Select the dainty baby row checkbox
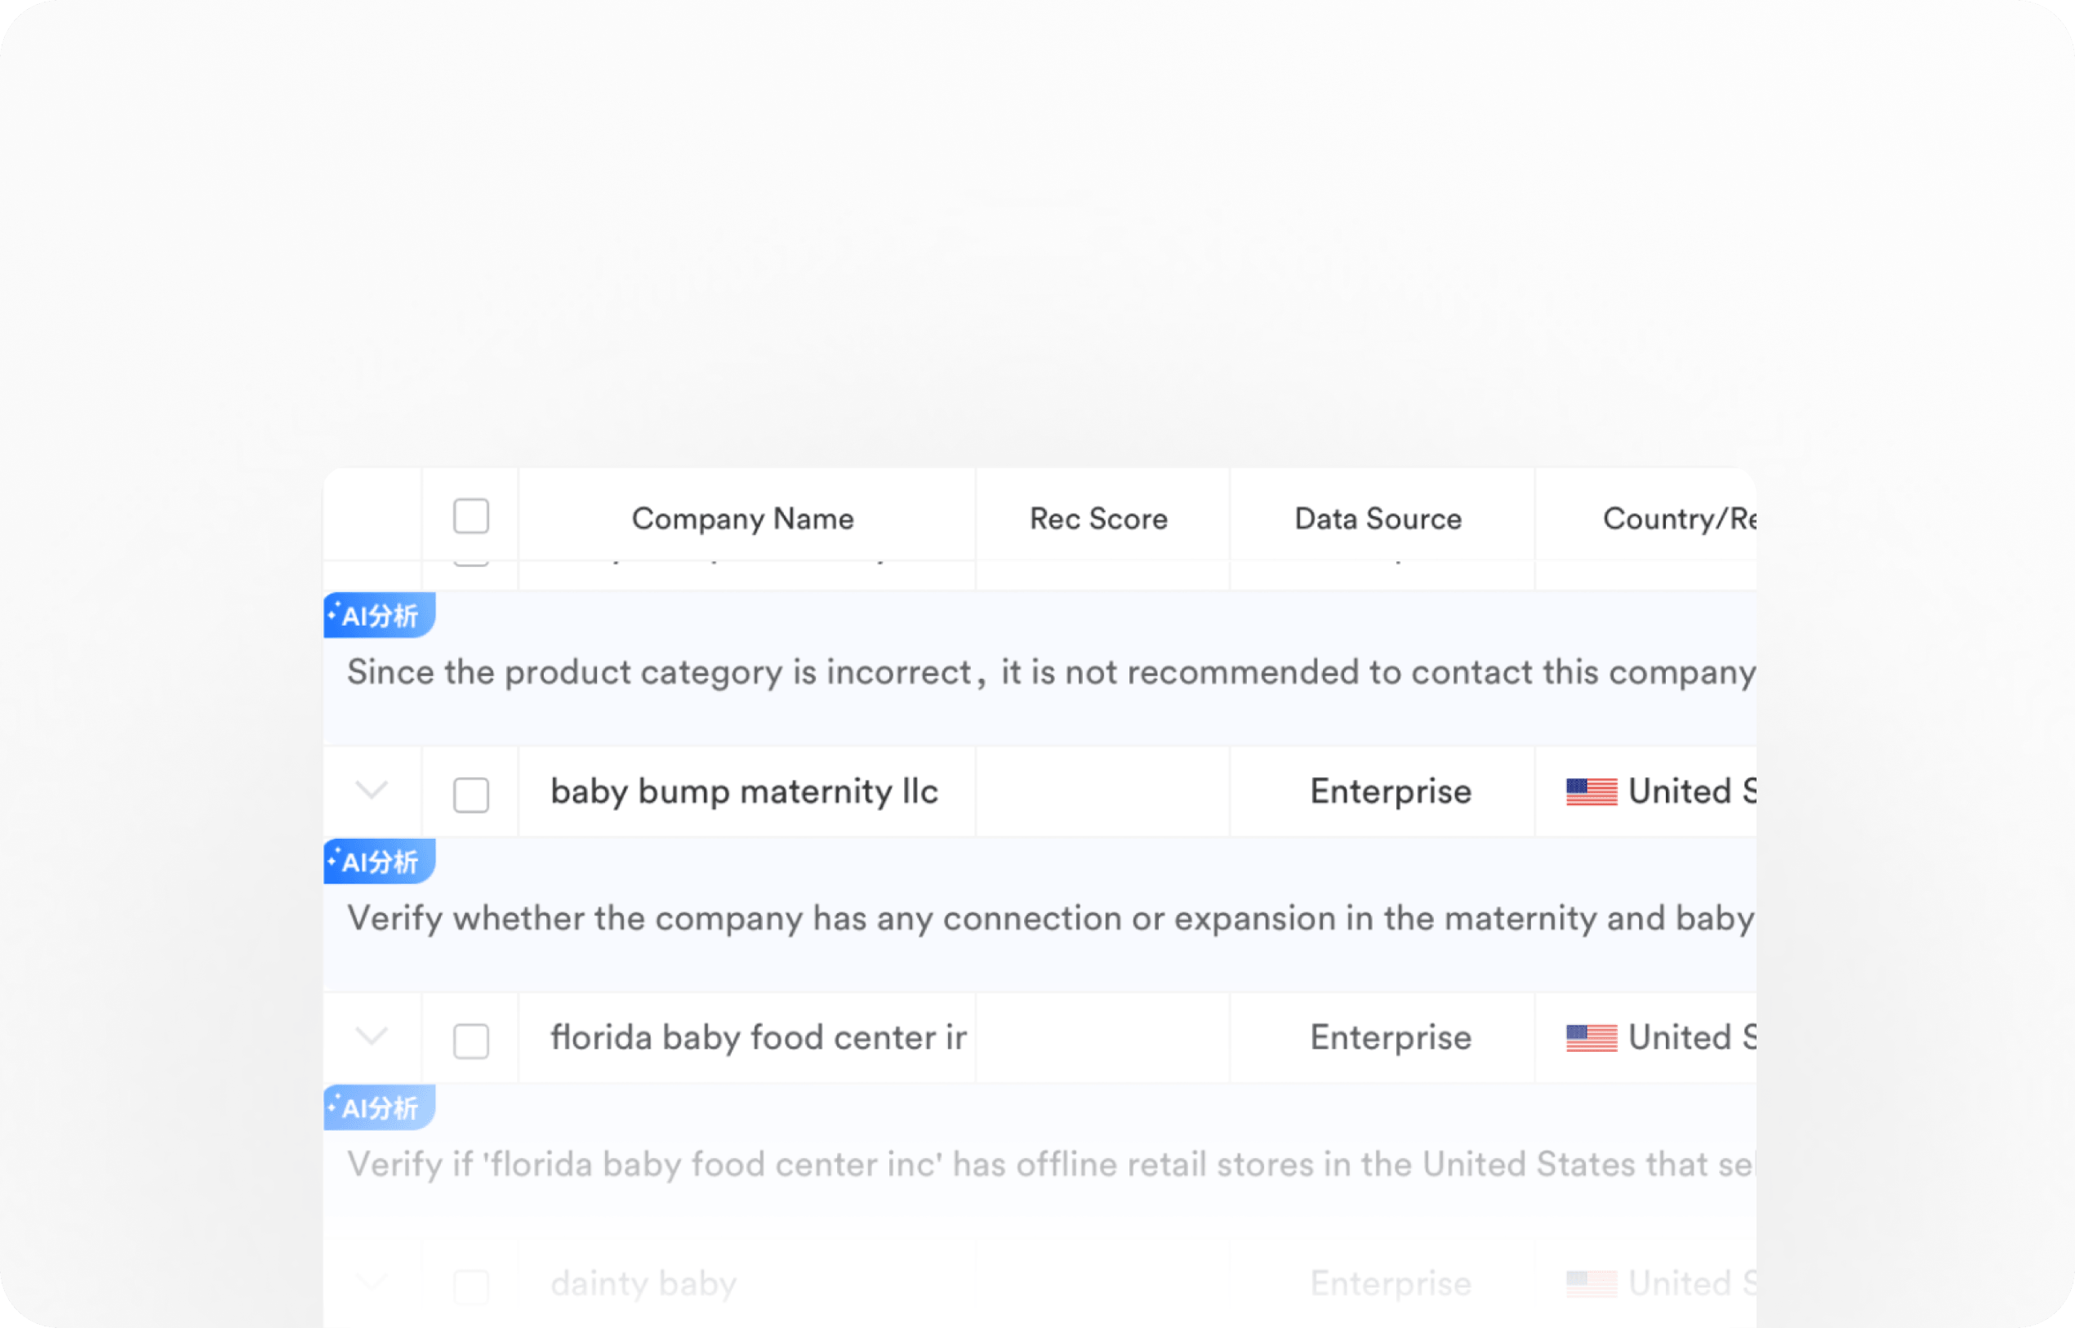The image size is (2075, 1328). coord(471,1286)
